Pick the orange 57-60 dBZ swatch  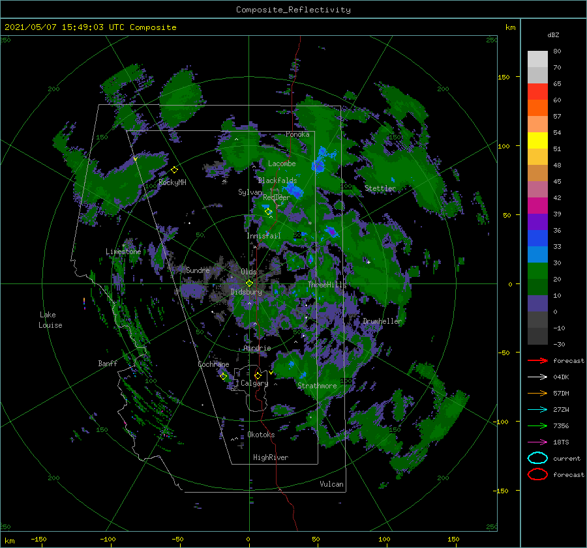(537, 108)
